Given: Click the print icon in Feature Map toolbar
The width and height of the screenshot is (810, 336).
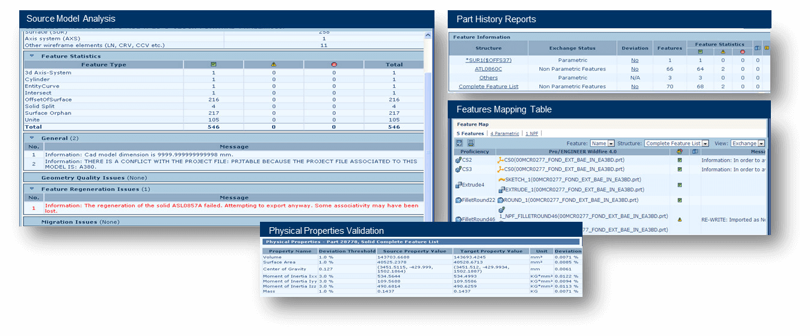Looking at the screenshot, I should click(471, 143).
